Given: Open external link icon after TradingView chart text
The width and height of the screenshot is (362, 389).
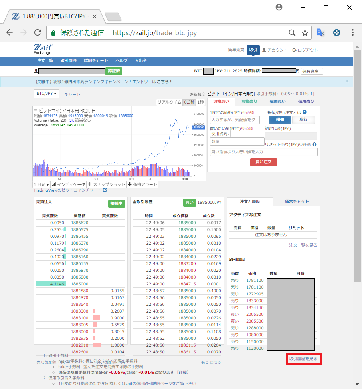Looking at the screenshot, I should 105,190.
